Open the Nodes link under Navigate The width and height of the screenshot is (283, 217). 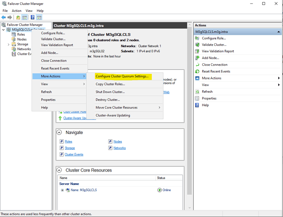pos(118,142)
